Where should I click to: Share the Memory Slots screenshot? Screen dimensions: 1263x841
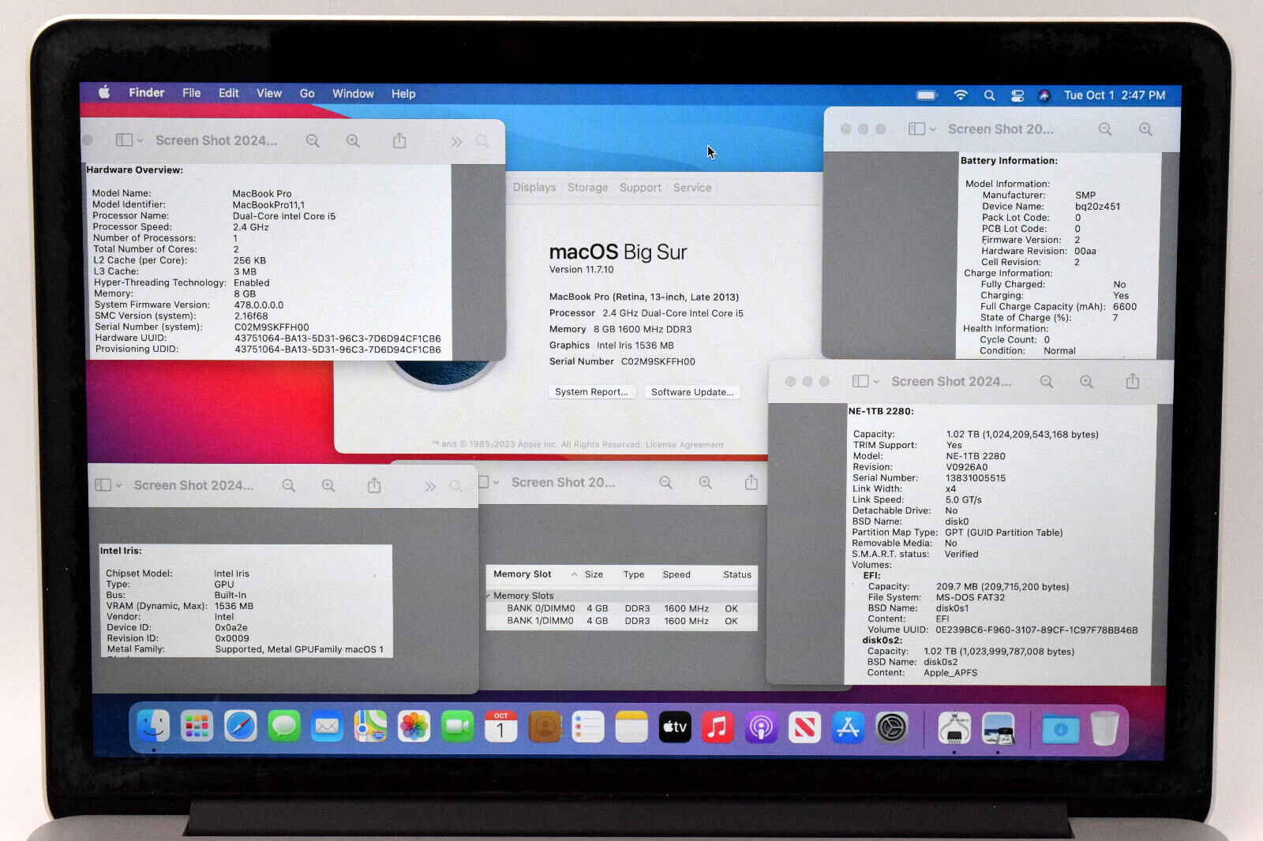point(751,482)
